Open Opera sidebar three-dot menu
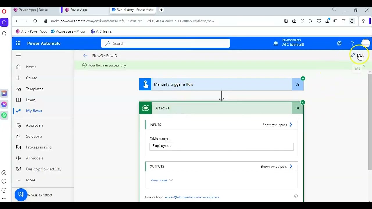This screenshot has height=209, width=372. [x=4, y=199]
